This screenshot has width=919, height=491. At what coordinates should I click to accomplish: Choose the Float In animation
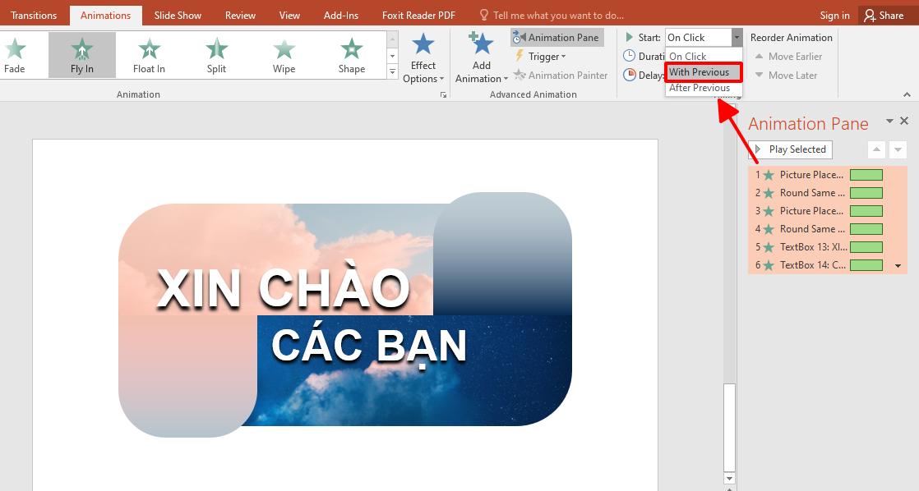point(149,54)
